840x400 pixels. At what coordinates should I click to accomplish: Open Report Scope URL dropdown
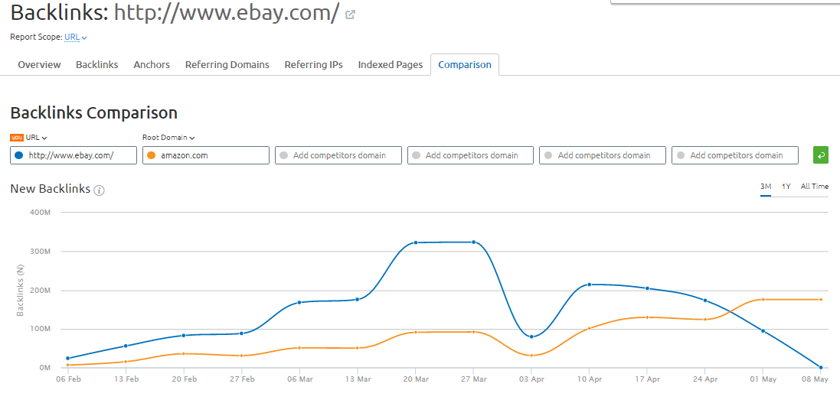(76, 37)
